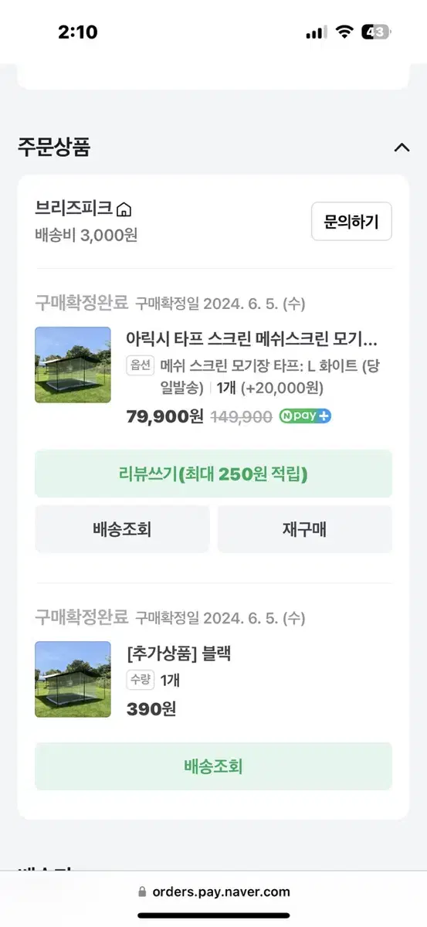The image size is (427, 927).
Task: Open the 아릭시 타프 스크린 product title
Action: (252, 338)
